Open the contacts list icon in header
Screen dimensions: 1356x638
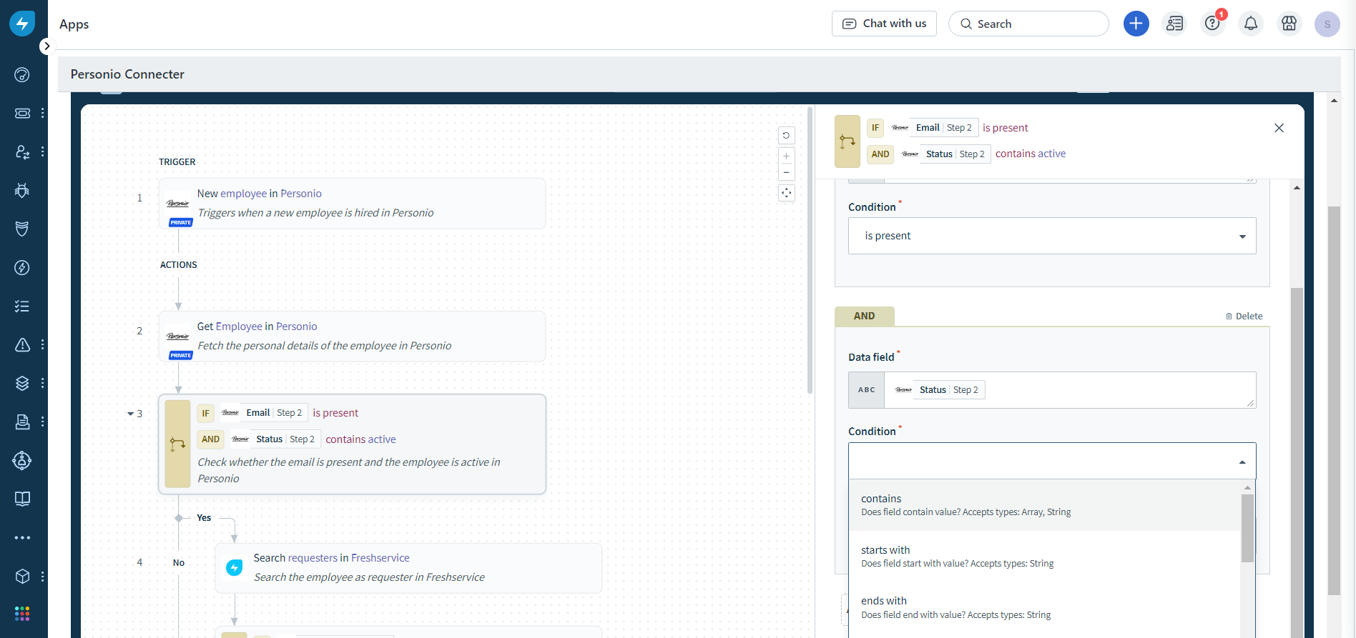click(x=1174, y=24)
